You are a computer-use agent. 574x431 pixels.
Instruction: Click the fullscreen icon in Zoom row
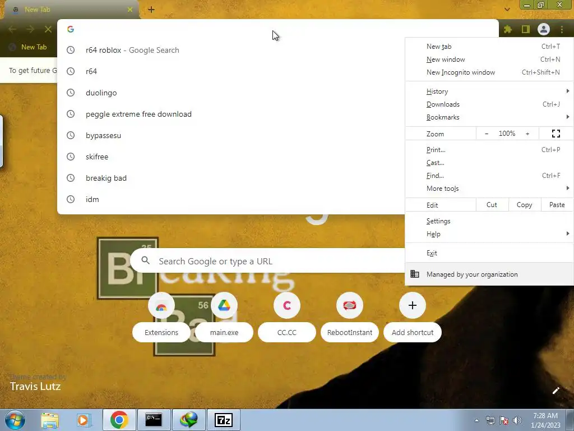tap(556, 134)
